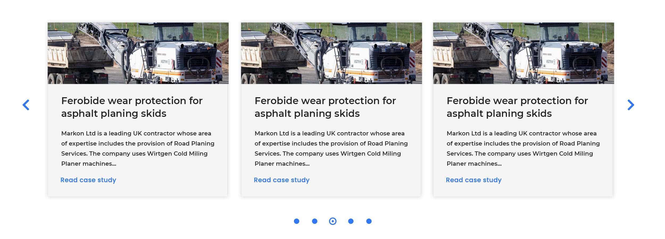The width and height of the screenshot is (665, 239).
Task: Click "Read case study" in the first card
Action: pos(88,180)
